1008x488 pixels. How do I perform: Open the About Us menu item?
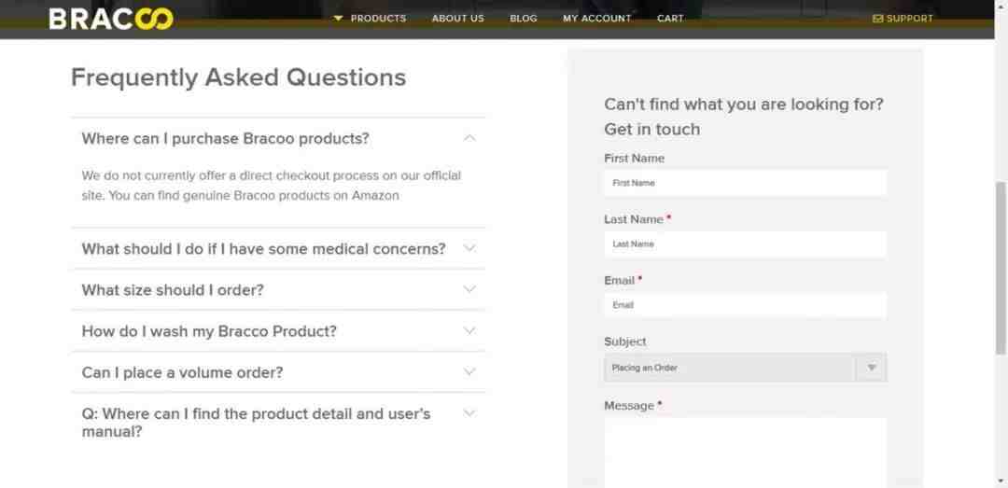click(x=457, y=19)
